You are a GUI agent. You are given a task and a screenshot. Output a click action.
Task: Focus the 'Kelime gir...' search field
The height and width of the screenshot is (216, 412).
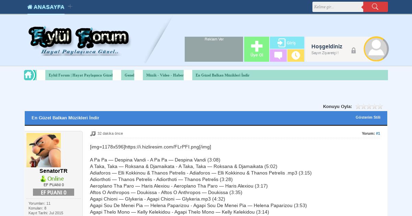[x=337, y=7]
